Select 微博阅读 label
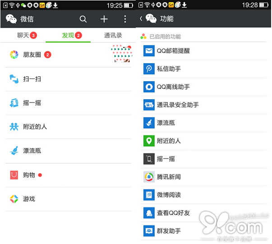 point(169,195)
